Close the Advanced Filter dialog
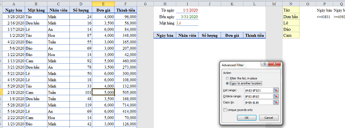This screenshot has height=128, width=345. click(275, 64)
